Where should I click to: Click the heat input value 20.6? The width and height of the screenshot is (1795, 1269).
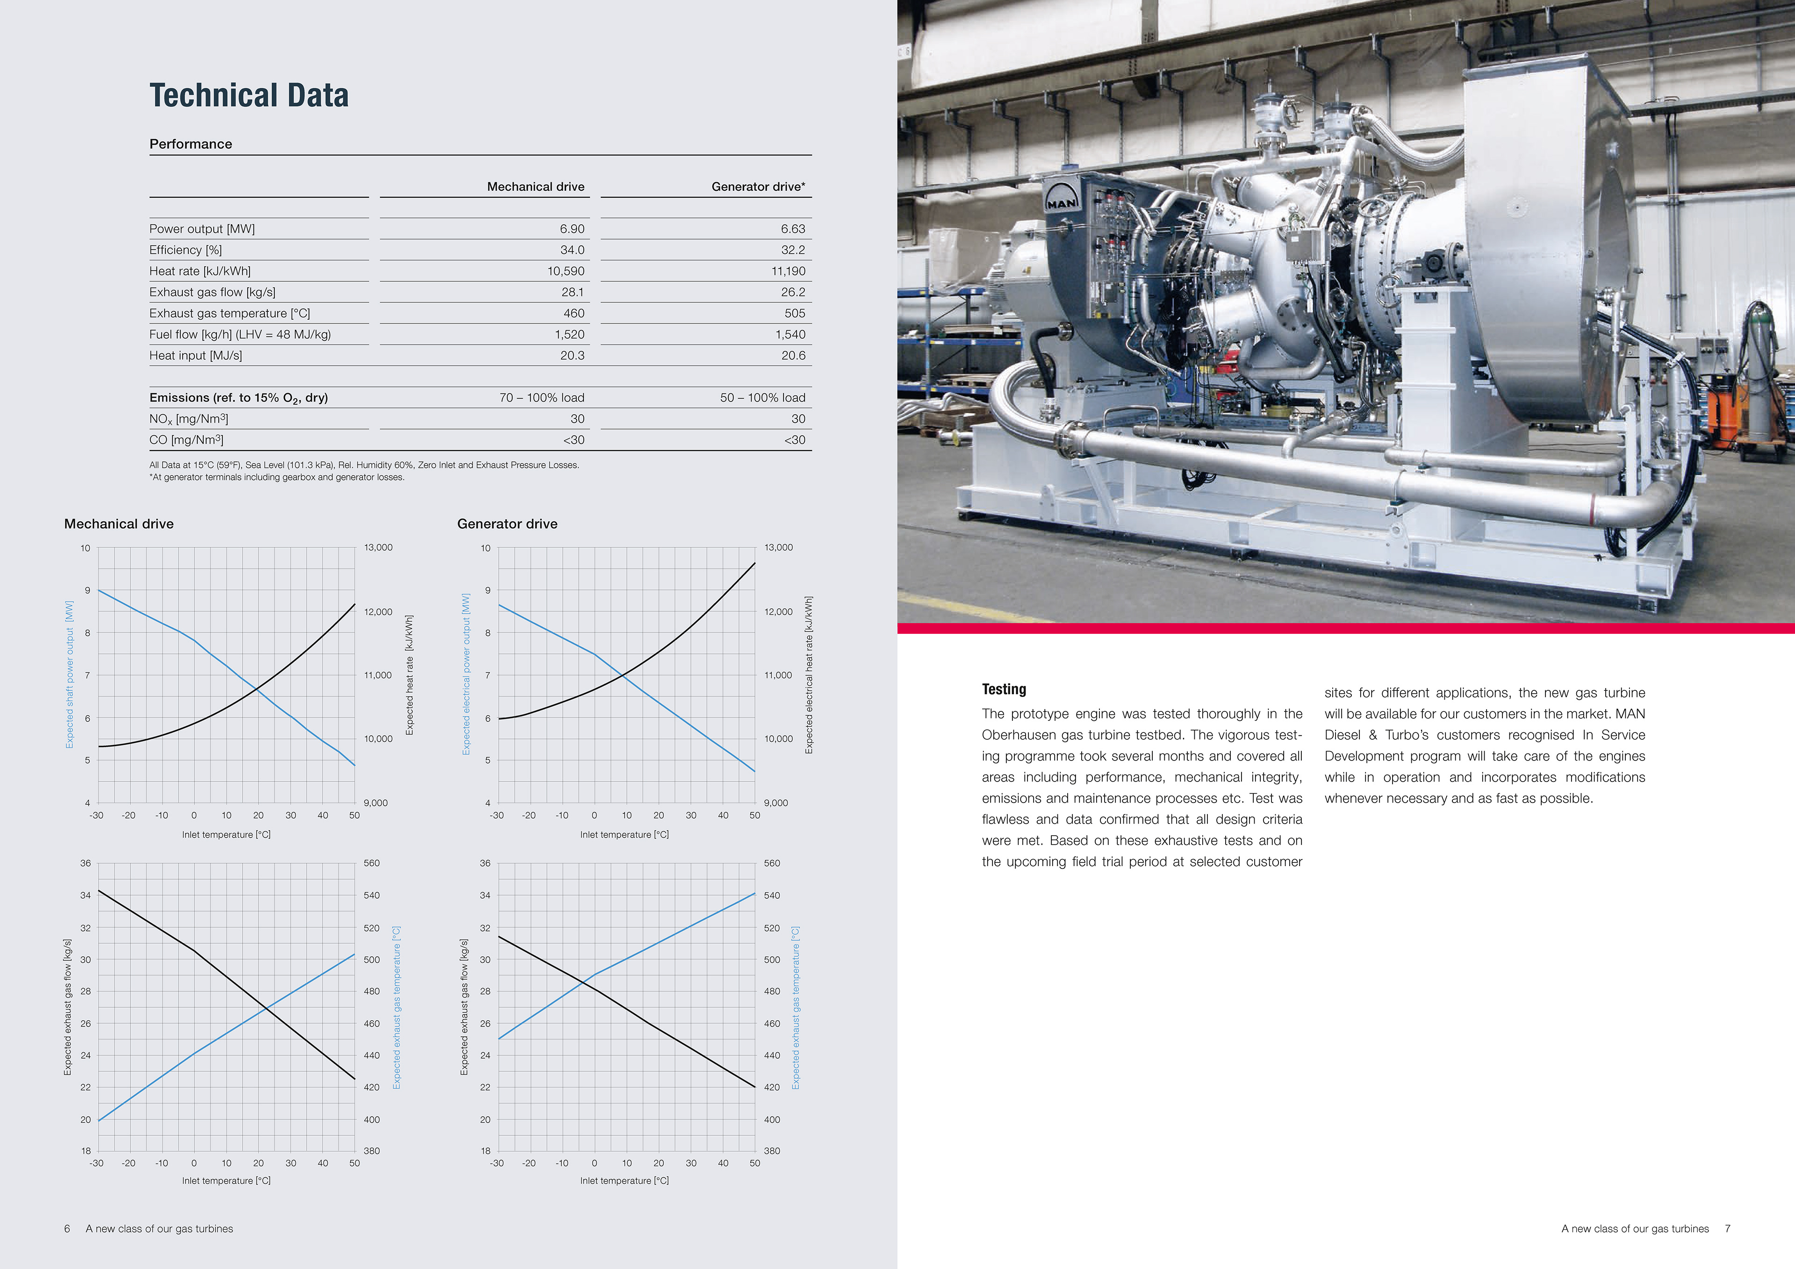click(x=793, y=356)
